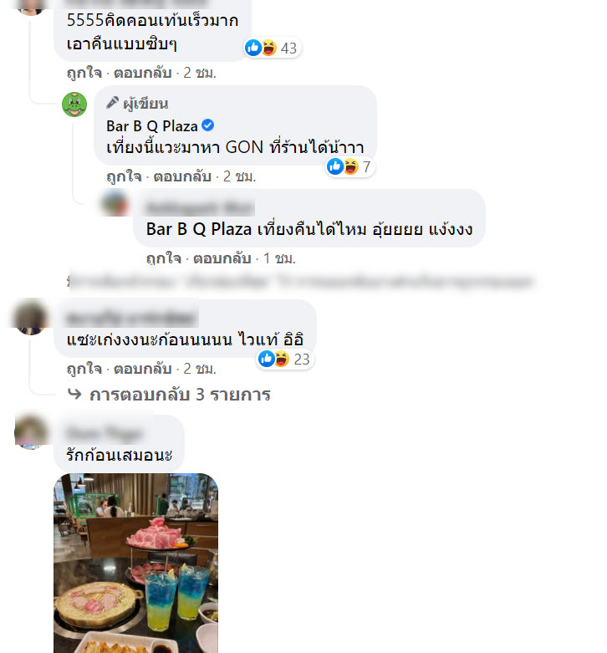Open the grilled pork meal photo

pyautogui.click(x=135, y=563)
